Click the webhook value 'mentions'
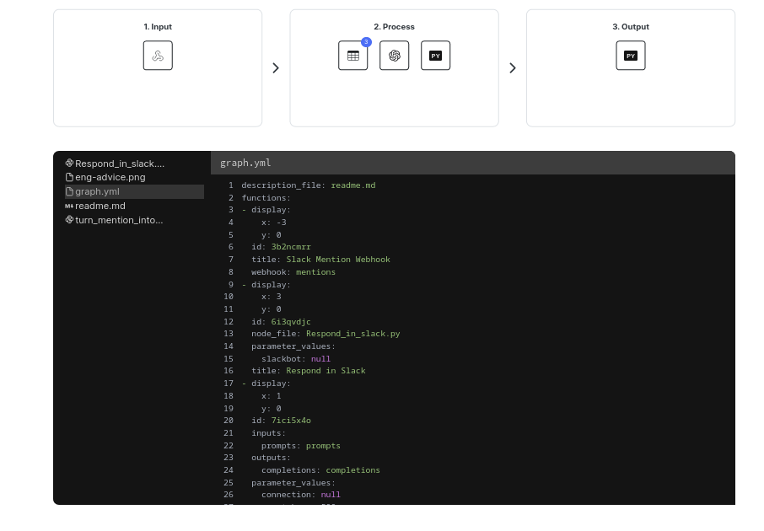Screen dimensions: 764x531 pyautogui.click(x=315, y=272)
